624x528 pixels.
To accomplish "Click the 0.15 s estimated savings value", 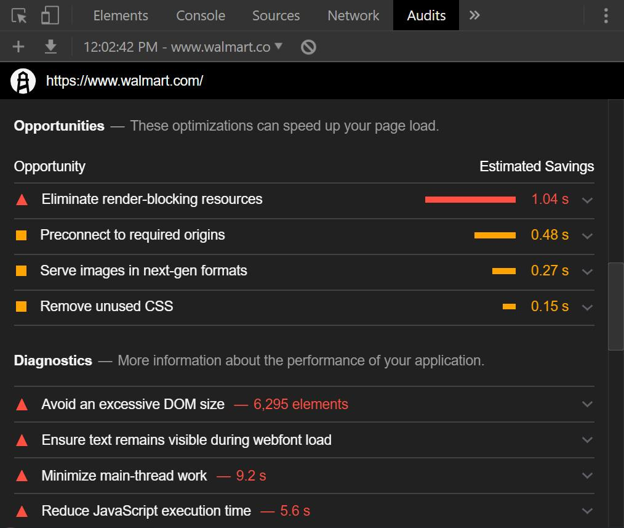I will pyautogui.click(x=550, y=306).
